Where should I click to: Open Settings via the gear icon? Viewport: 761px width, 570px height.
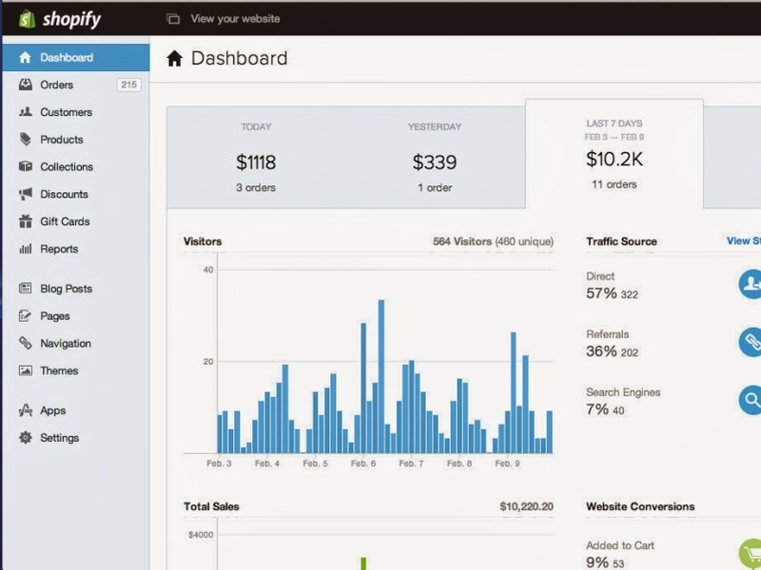tap(26, 438)
